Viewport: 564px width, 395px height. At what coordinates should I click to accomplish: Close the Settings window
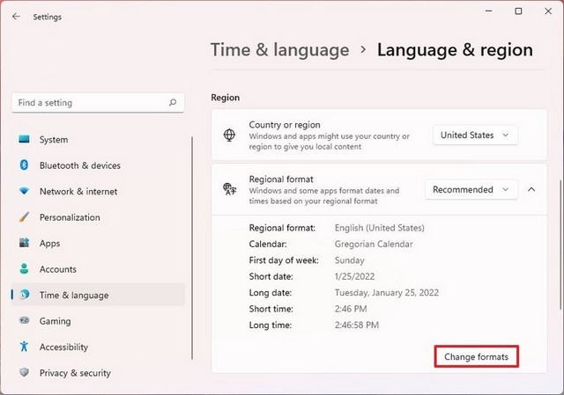pos(548,11)
